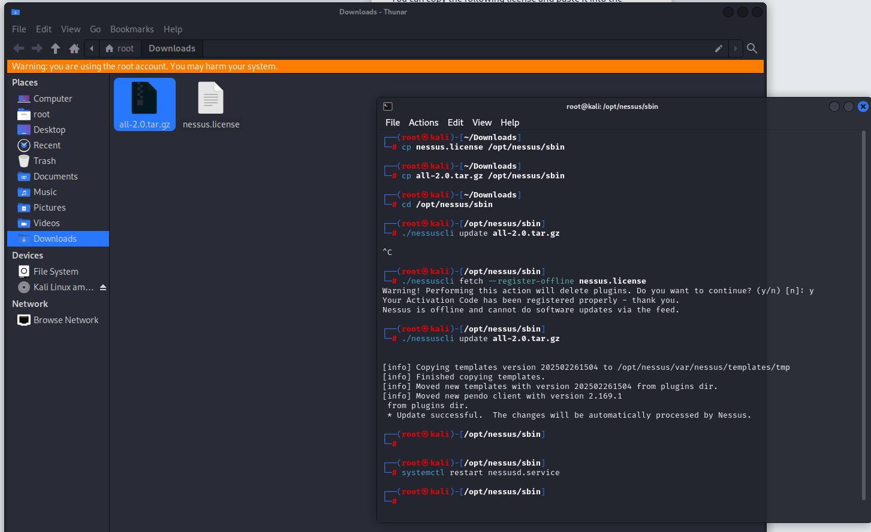
Task: Open File System under Devices
Action: [58, 272]
